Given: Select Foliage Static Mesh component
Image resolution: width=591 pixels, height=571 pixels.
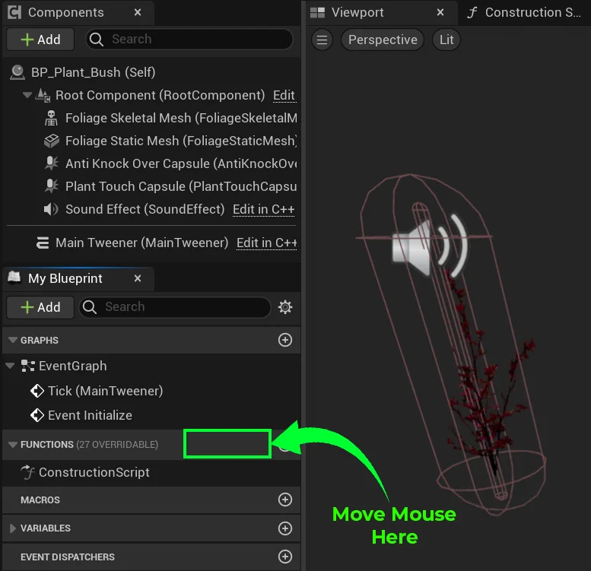Looking at the screenshot, I should (180, 141).
